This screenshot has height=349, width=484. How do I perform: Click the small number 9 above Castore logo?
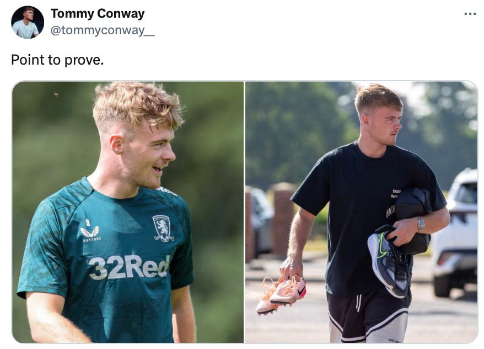click(88, 222)
